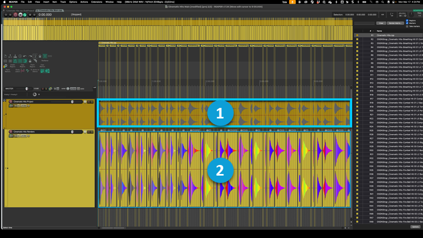Toggle the Markers checkbox
The width and height of the screenshot is (423, 238).
(407, 23)
